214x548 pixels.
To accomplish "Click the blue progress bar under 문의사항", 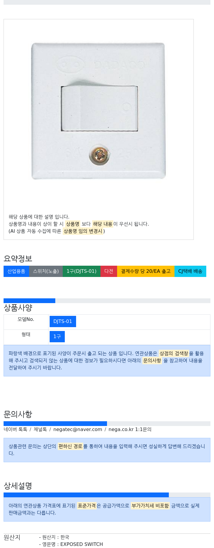I will pyautogui.click(x=55, y=424).
